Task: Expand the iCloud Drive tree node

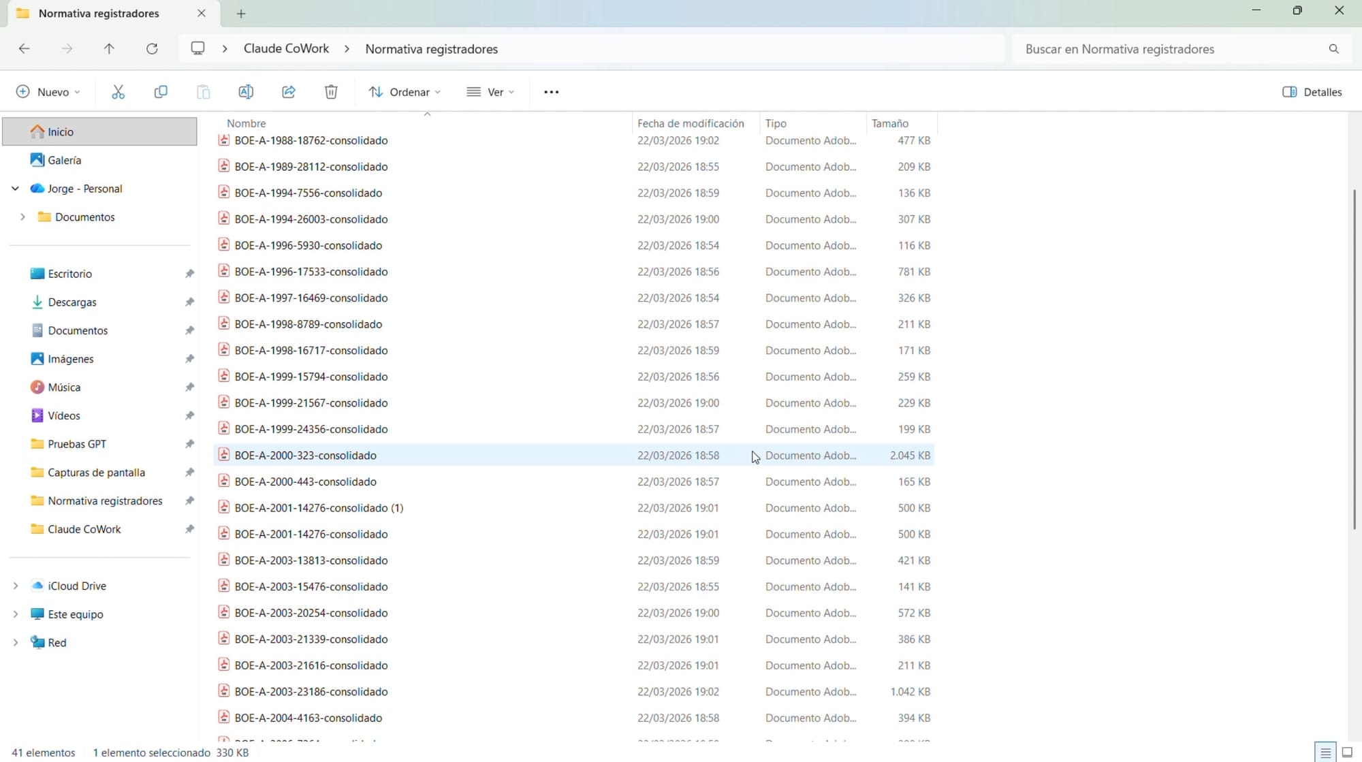Action: click(16, 586)
